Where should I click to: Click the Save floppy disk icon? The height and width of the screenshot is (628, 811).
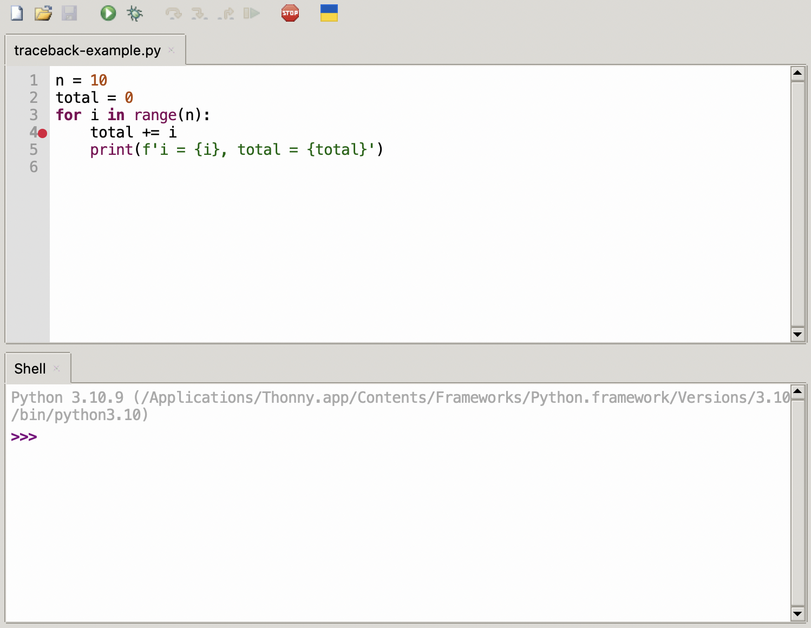(69, 13)
